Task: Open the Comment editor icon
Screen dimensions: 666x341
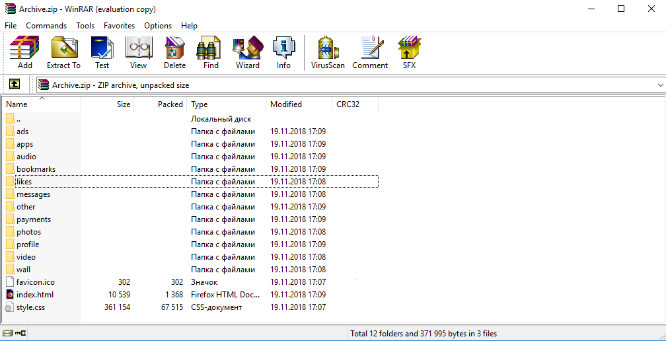Action: pos(370,52)
